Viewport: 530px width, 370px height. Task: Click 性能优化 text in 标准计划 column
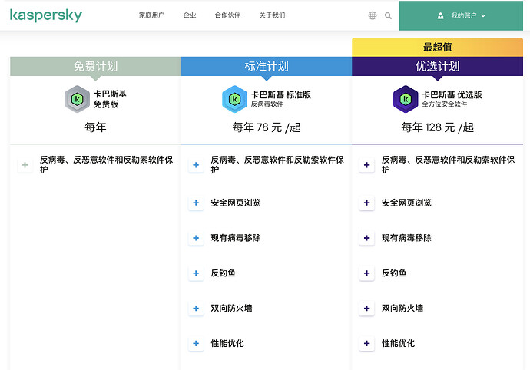tap(227, 343)
